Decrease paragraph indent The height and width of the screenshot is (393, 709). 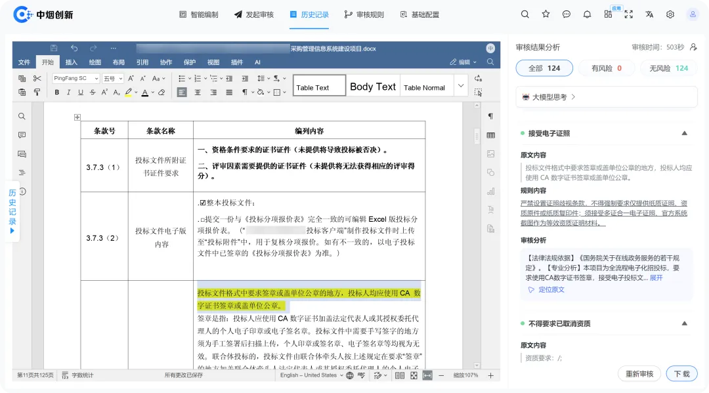click(x=229, y=79)
